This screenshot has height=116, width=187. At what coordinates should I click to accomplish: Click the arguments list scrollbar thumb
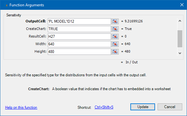[180, 39]
